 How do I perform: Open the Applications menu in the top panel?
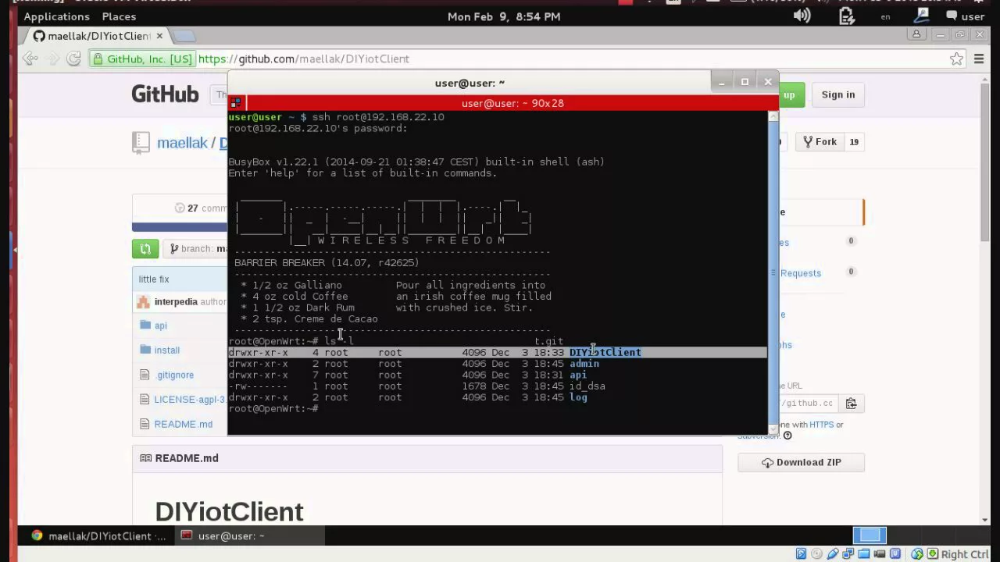click(56, 16)
